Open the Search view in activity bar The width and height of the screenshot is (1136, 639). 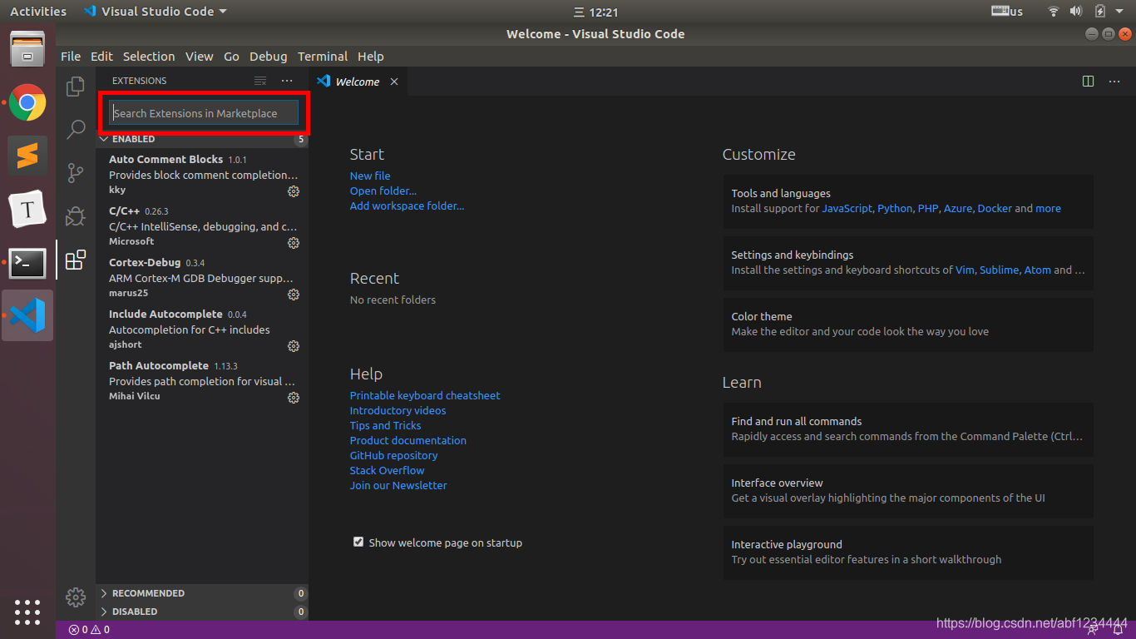click(76, 129)
